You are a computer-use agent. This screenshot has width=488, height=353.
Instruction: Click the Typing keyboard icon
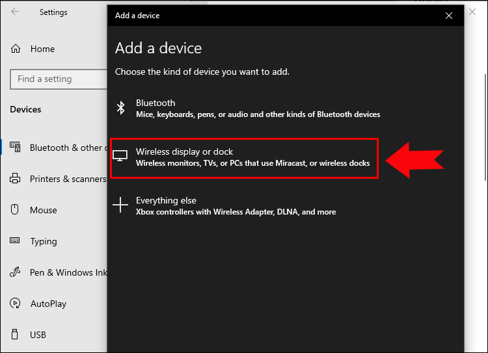(x=16, y=241)
